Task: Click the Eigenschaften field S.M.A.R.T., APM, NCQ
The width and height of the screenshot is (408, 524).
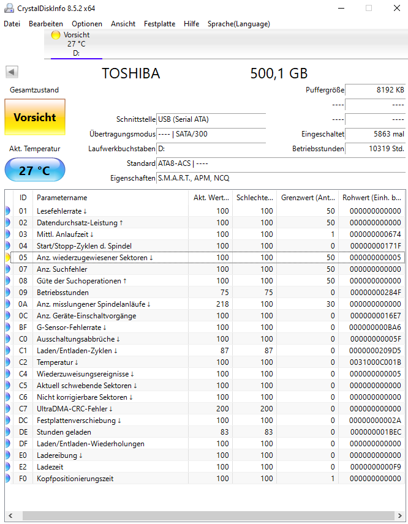Action: [281, 178]
